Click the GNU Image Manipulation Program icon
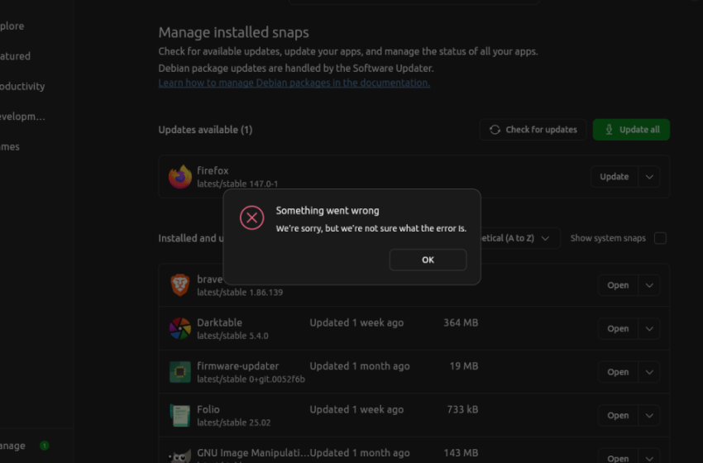The width and height of the screenshot is (703, 463). [179, 455]
